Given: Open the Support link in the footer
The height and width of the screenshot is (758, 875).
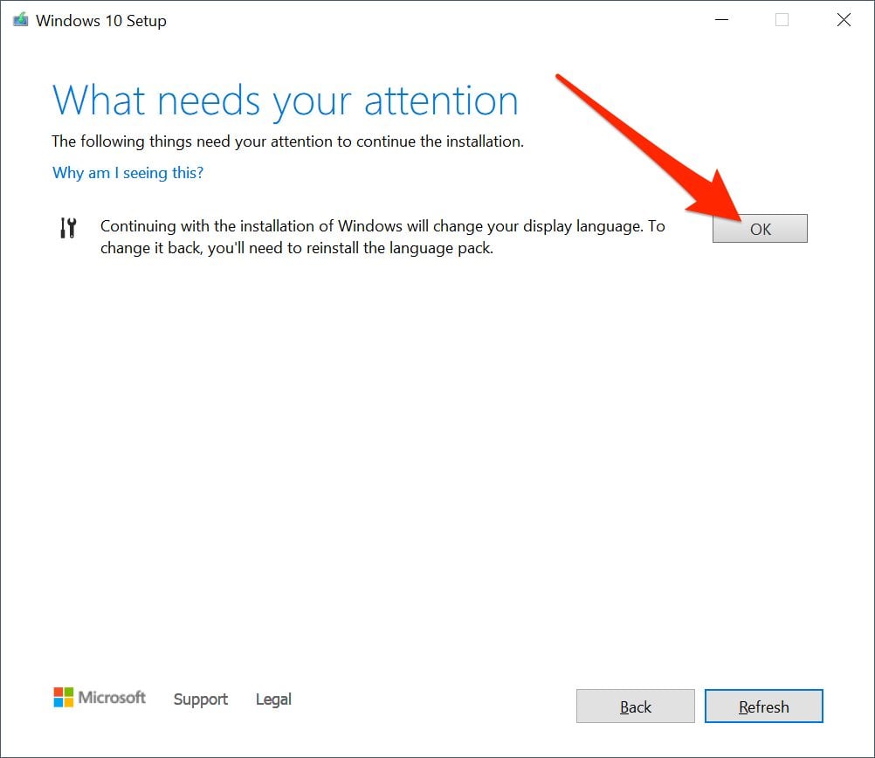Looking at the screenshot, I should (x=200, y=699).
